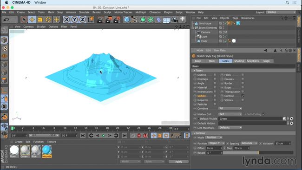Click the Autokeying record icon
This screenshot has height=170, width=302.
pos(139,136)
